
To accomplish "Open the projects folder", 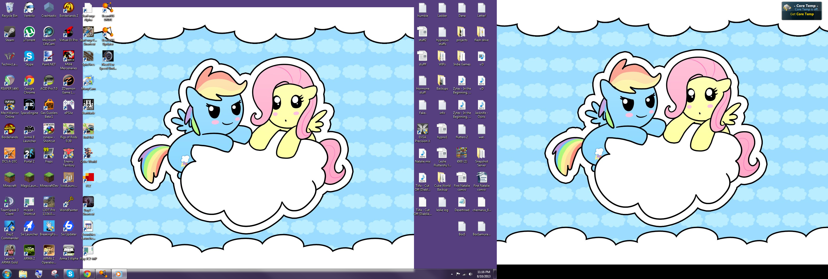I will (462, 34).
